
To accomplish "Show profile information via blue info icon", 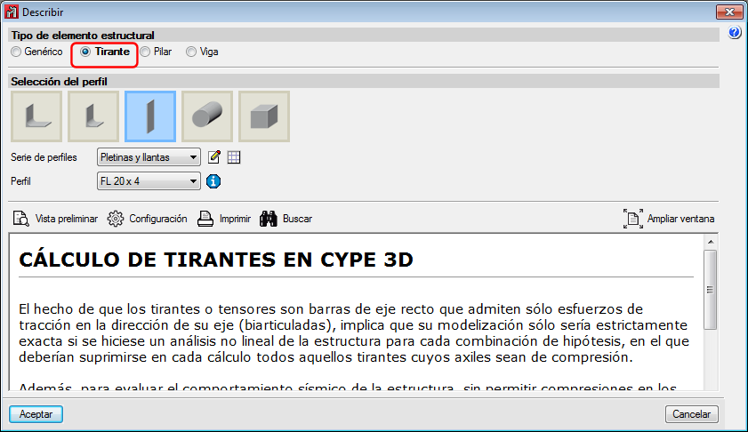I will [x=213, y=181].
